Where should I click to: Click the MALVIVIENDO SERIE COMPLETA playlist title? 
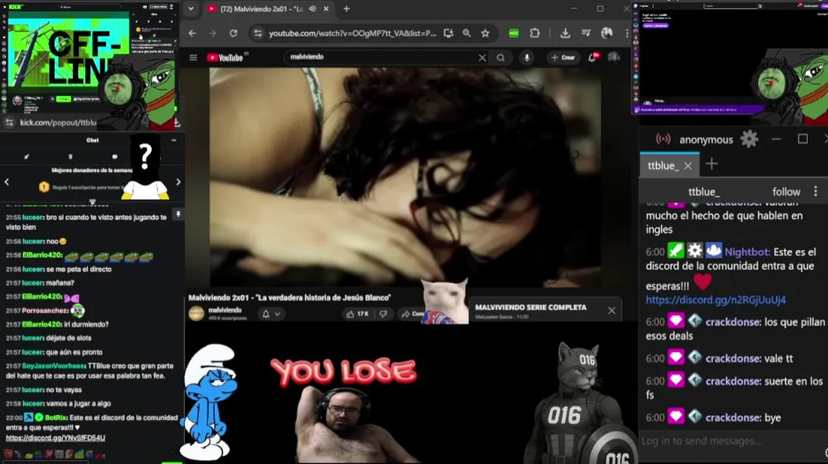click(531, 307)
